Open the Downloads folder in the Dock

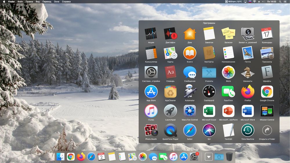click(219, 157)
